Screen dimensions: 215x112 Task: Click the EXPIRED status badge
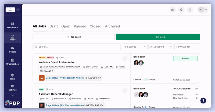[x=51, y=57]
